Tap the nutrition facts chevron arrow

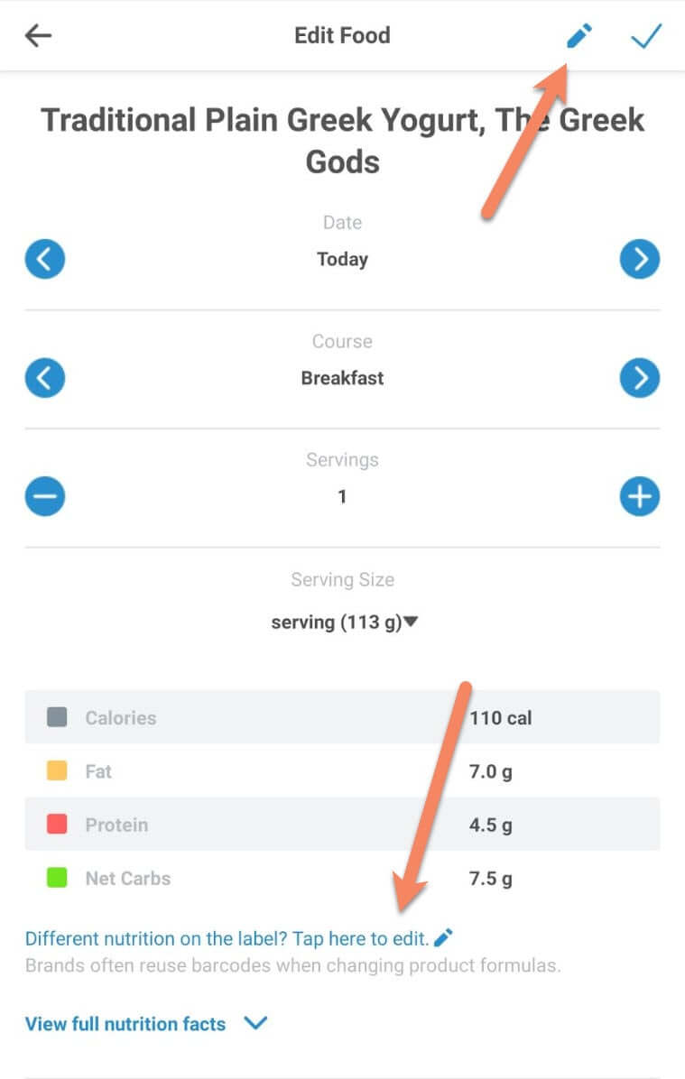256,1024
